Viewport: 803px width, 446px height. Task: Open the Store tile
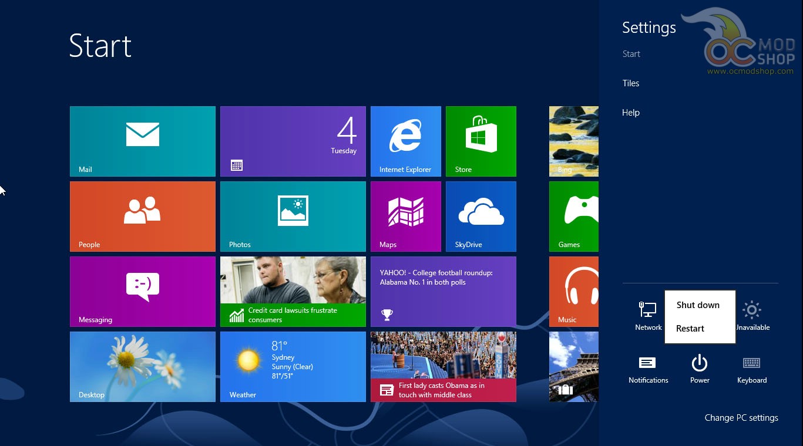481,141
